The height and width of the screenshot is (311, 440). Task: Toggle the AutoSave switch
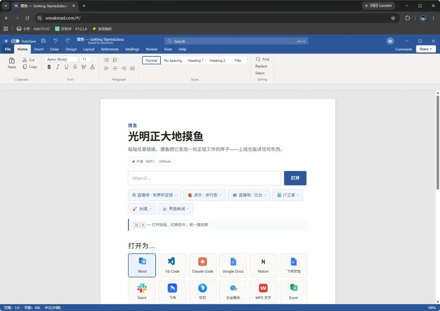click(x=15, y=41)
